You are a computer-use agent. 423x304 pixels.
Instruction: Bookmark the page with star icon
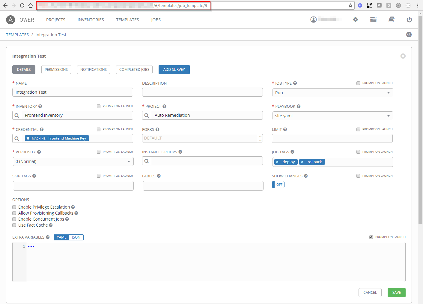350,5
